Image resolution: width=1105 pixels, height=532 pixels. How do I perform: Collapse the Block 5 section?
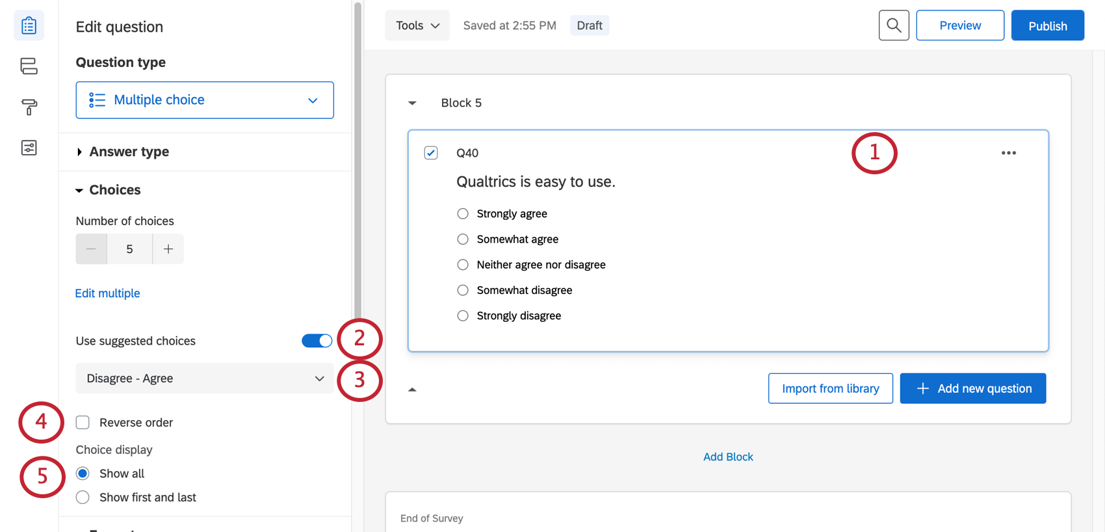(x=412, y=102)
